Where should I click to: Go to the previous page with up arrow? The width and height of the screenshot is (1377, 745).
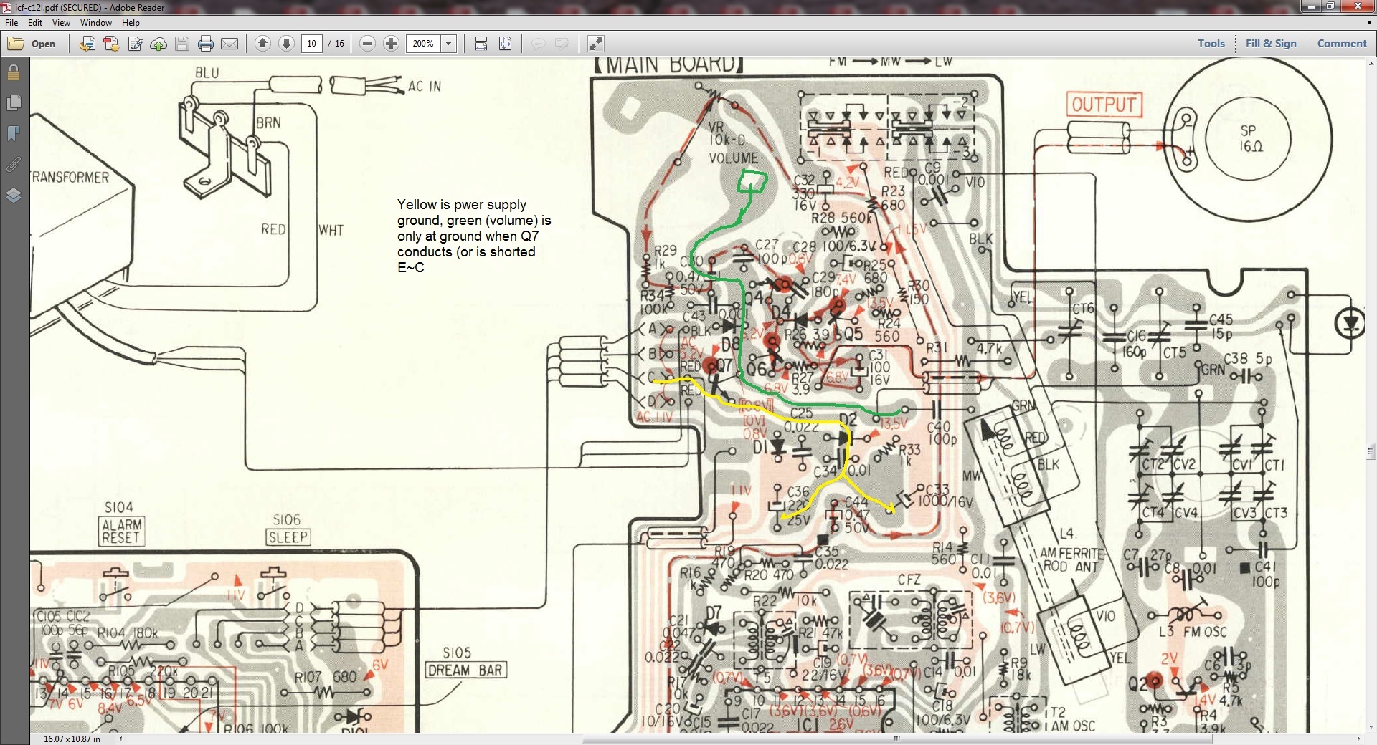(263, 44)
